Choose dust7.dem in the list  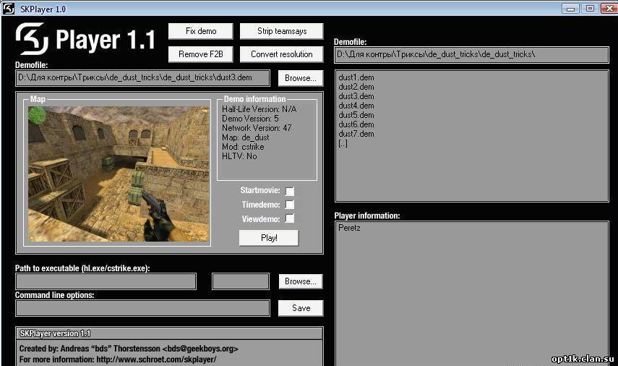pyautogui.click(x=356, y=134)
